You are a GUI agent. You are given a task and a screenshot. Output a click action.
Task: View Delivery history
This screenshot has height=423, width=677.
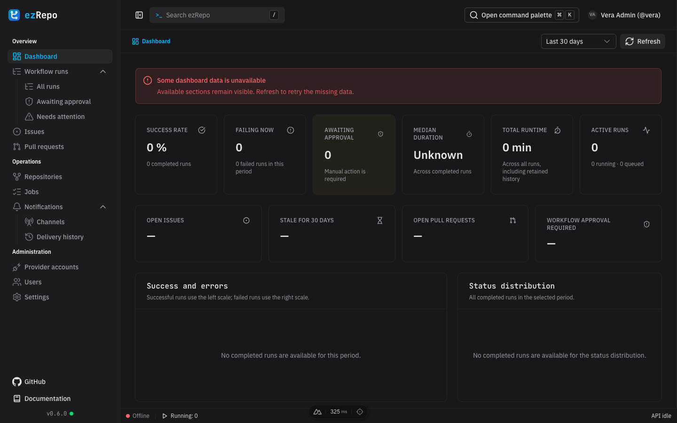pyautogui.click(x=66, y=237)
